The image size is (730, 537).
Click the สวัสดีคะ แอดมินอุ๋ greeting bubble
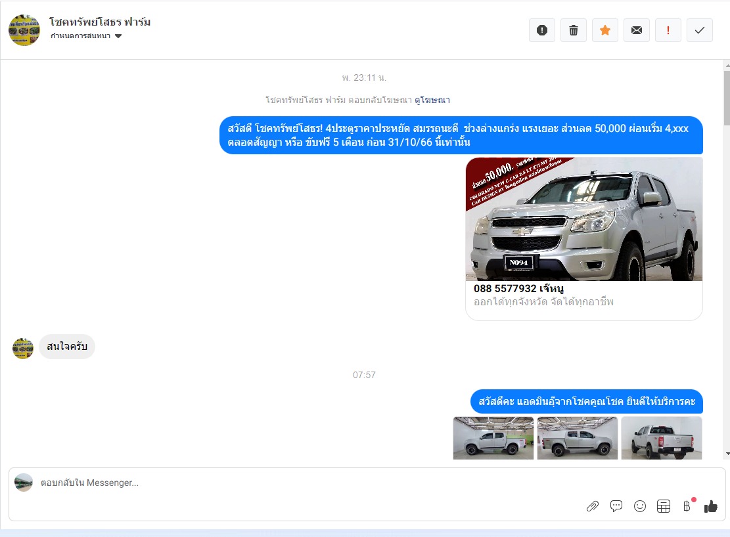pyautogui.click(x=587, y=402)
